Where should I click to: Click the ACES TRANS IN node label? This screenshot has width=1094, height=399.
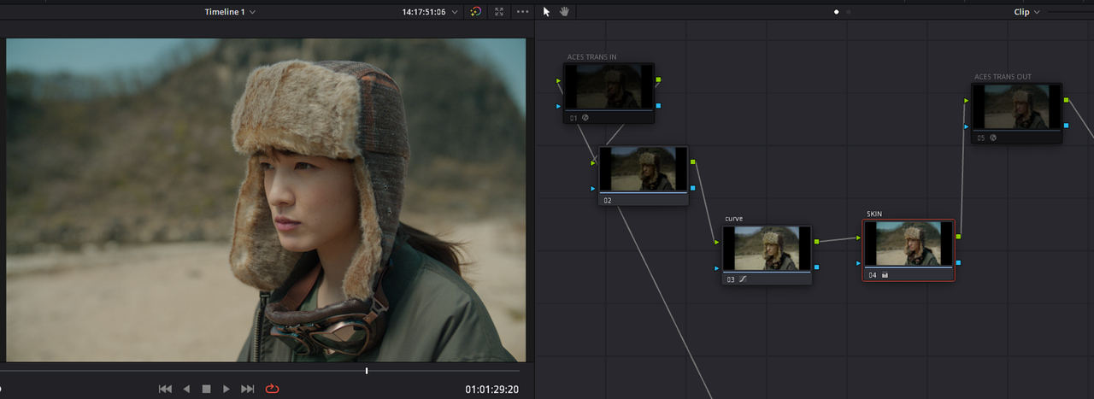click(591, 57)
